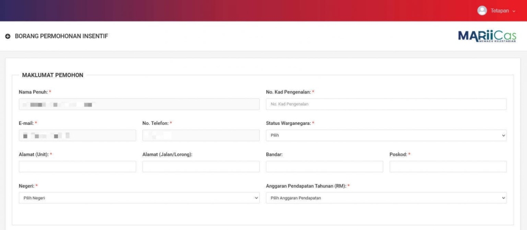Open the Status Warganegara dropdown

[x=386, y=135]
